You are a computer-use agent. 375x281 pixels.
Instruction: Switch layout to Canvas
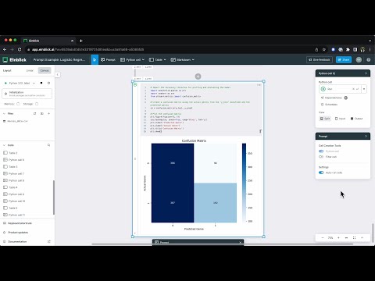[45, 70]
